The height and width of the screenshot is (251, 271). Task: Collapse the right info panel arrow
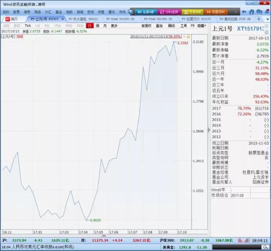pos(209,130)
